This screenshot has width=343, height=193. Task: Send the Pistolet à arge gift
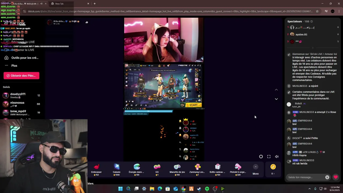click(x=238, y=170)
